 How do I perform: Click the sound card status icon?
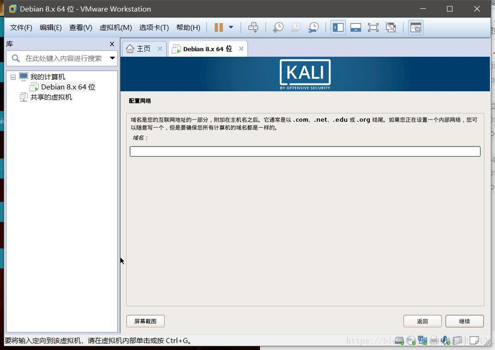pos(446,340)
